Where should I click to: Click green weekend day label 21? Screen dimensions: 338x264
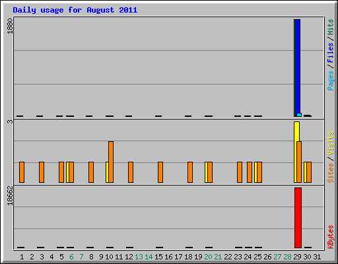click(218, 257)
